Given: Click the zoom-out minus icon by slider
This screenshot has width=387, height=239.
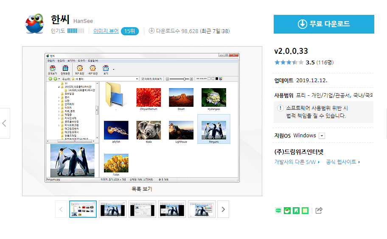Looking at the screenshot, I should (x=167, y=79).
